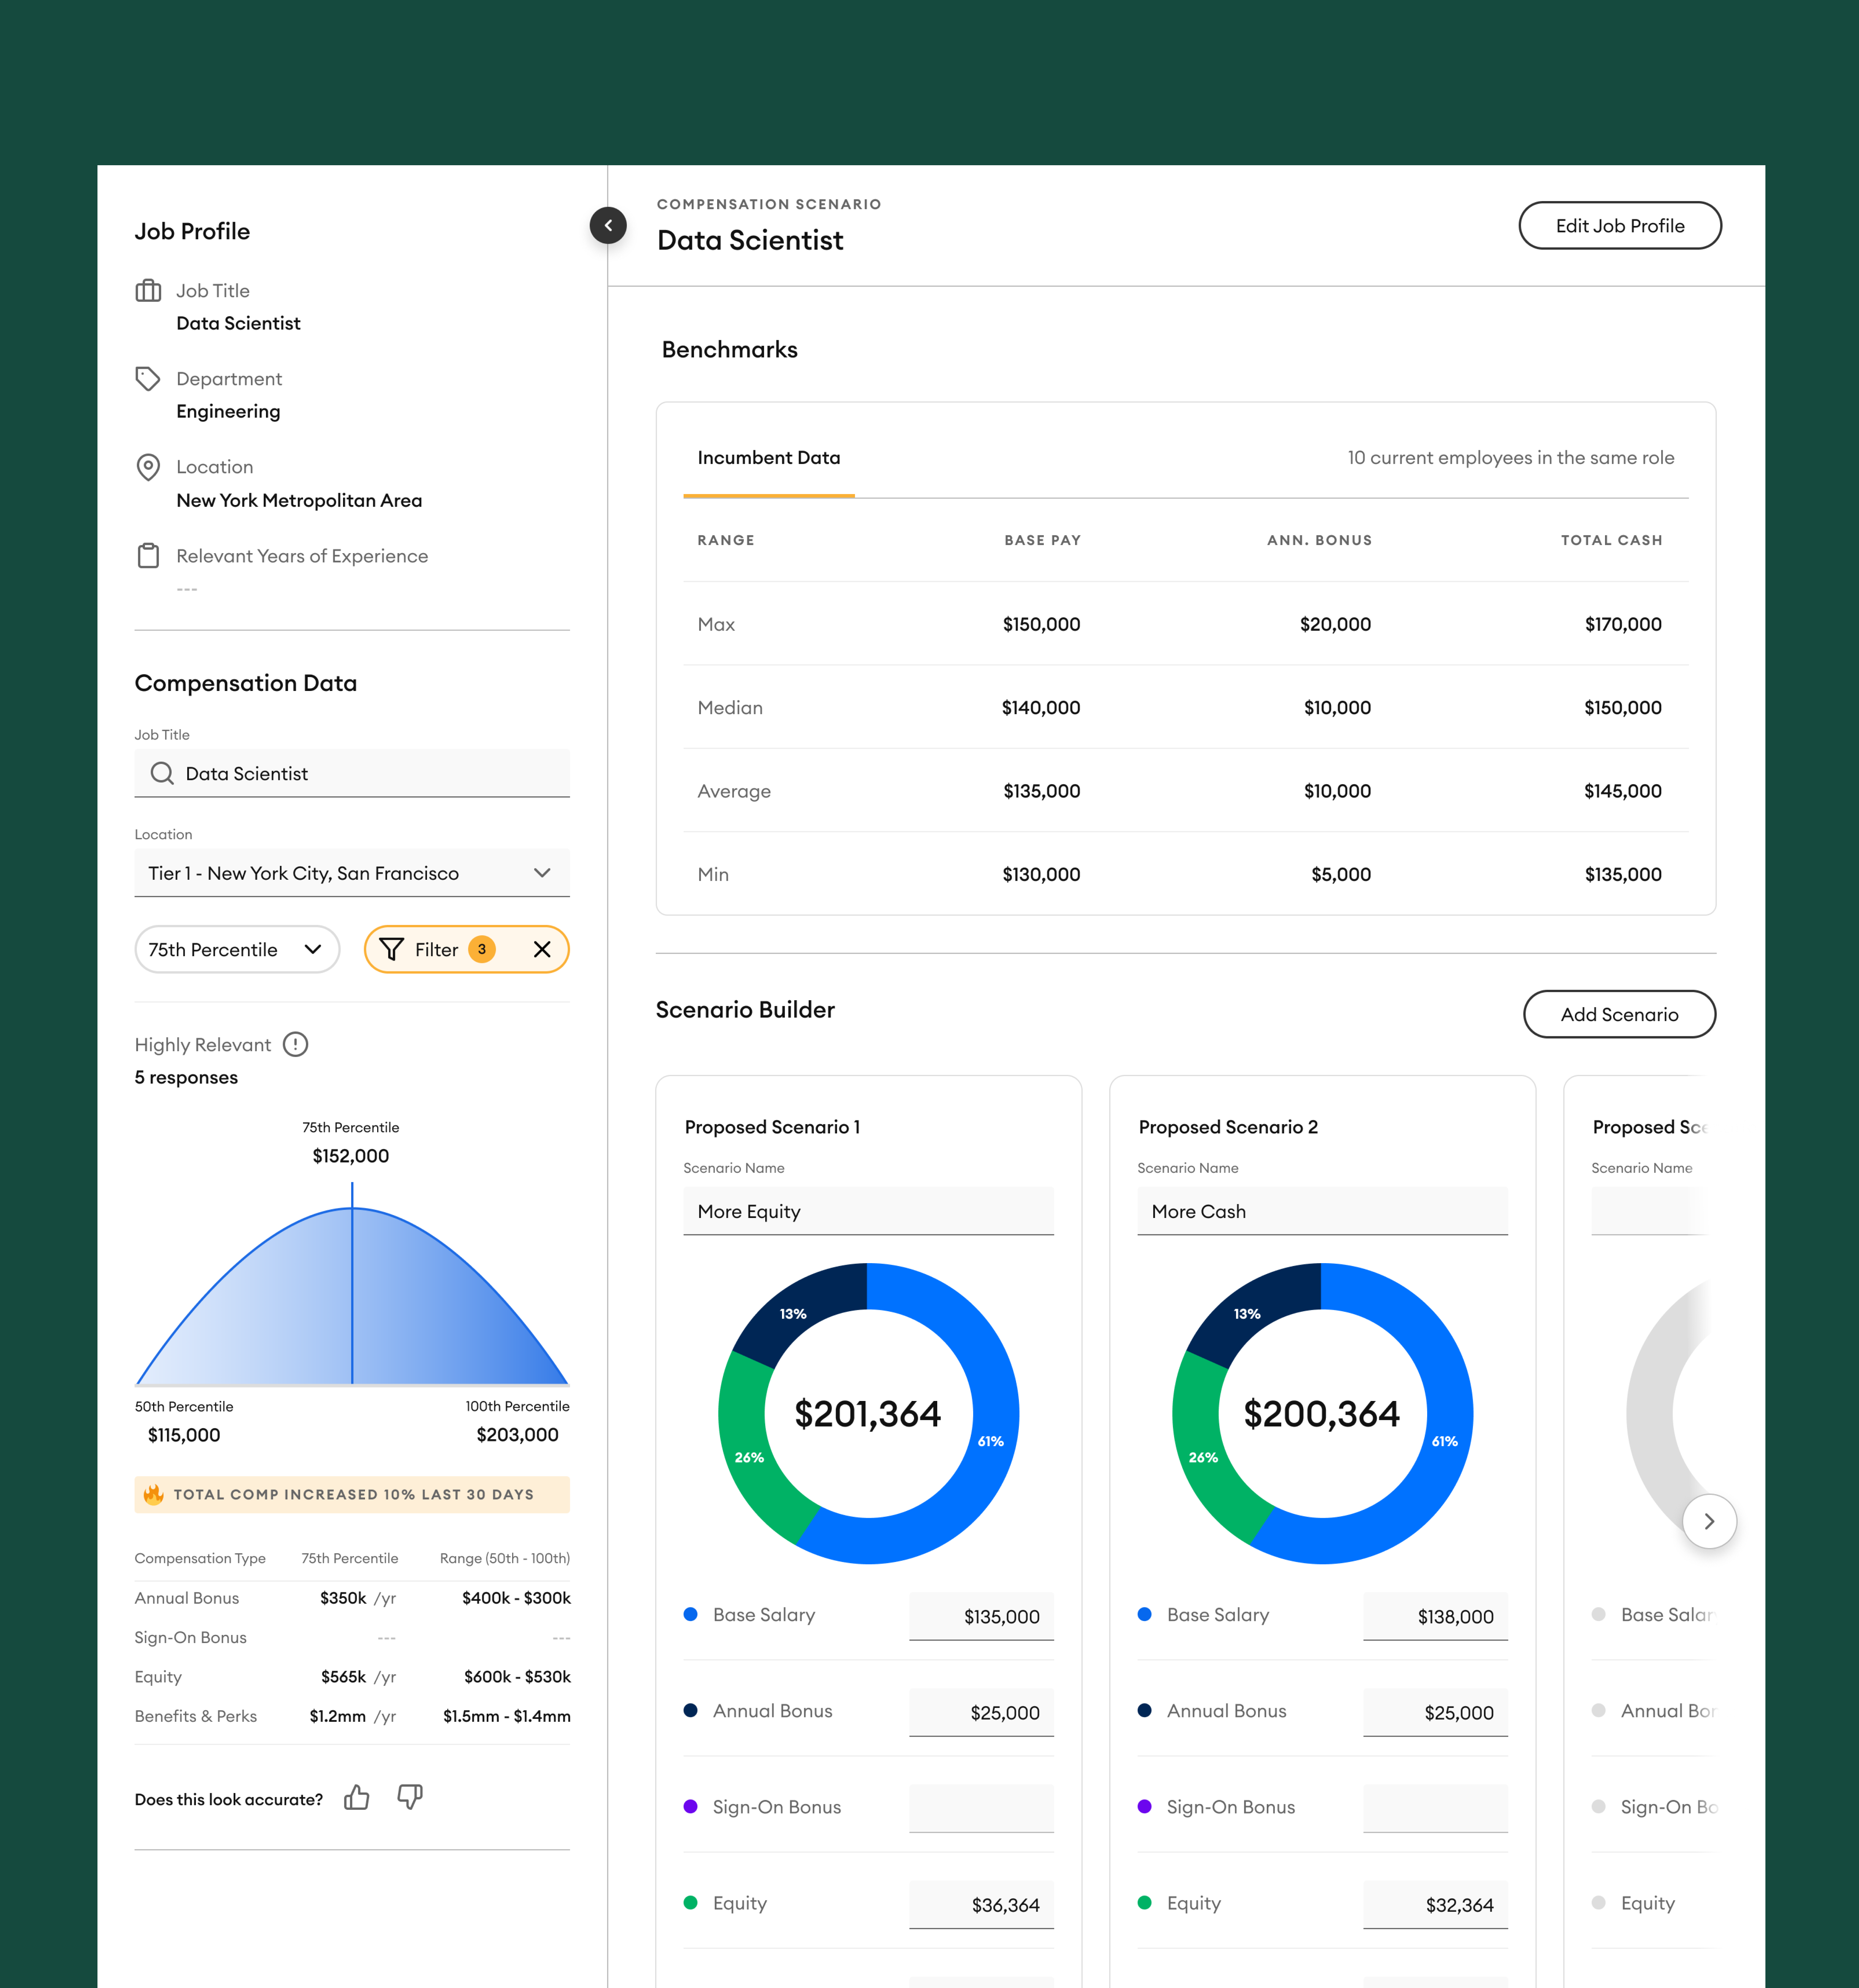Click the briefcase Job Title icon

tap(148, 291)
